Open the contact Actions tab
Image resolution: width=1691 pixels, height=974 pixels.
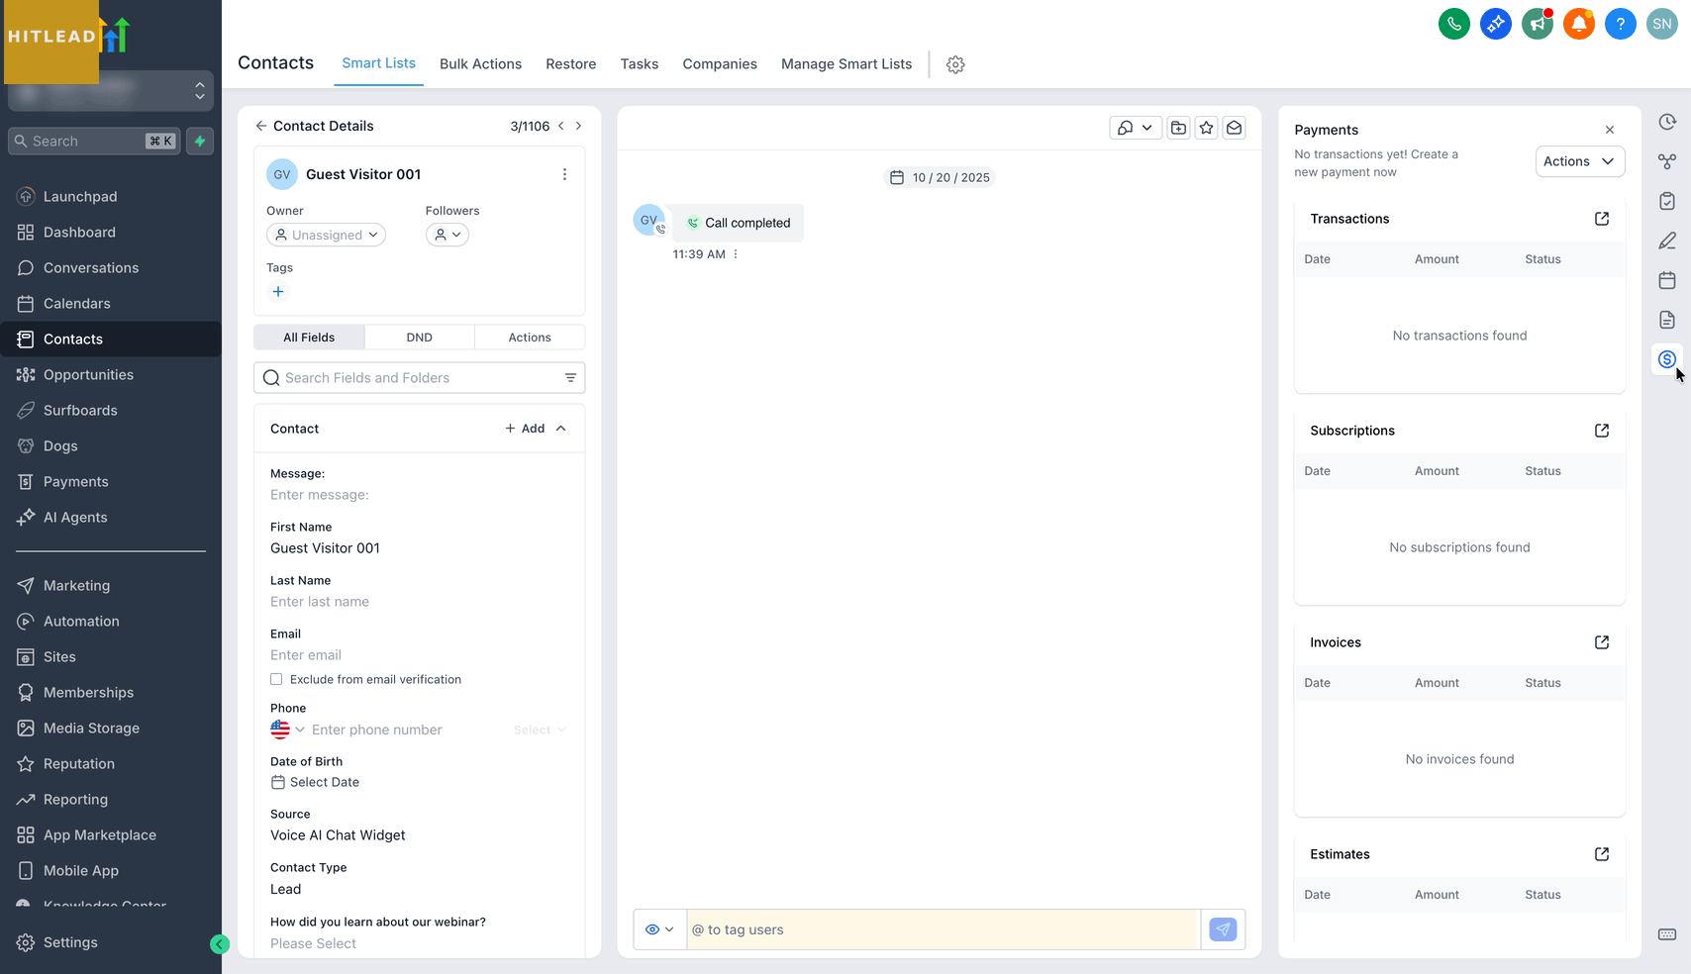pyautogui.click(x=530, y=338)
